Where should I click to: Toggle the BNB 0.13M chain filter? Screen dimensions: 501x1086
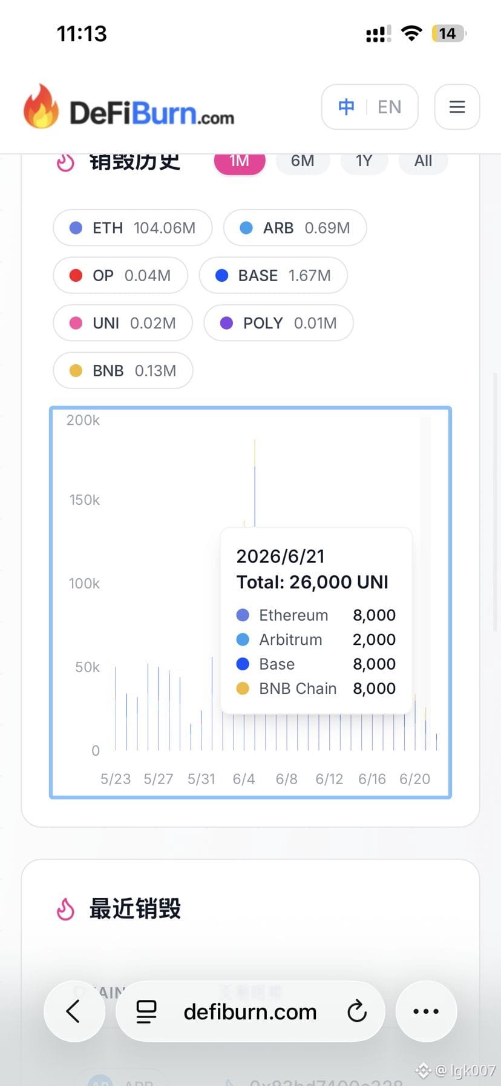coord(123,370)
